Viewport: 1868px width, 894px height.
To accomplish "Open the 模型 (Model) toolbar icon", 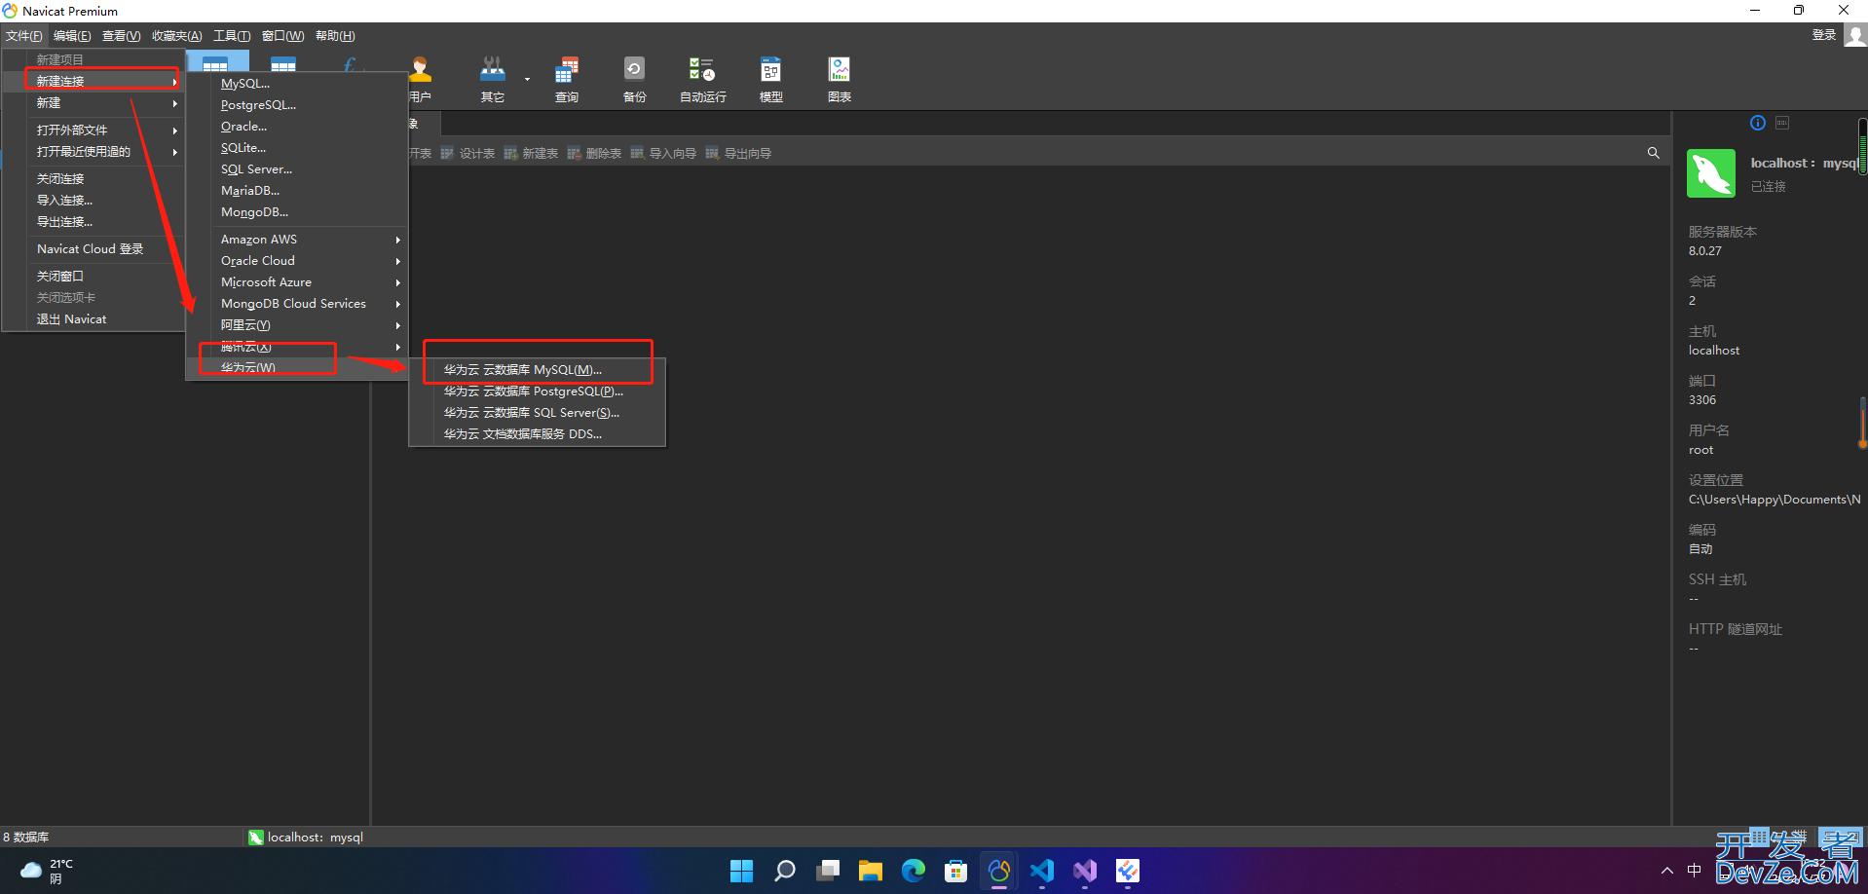I will pyautogui.click(x=770, y=79).
